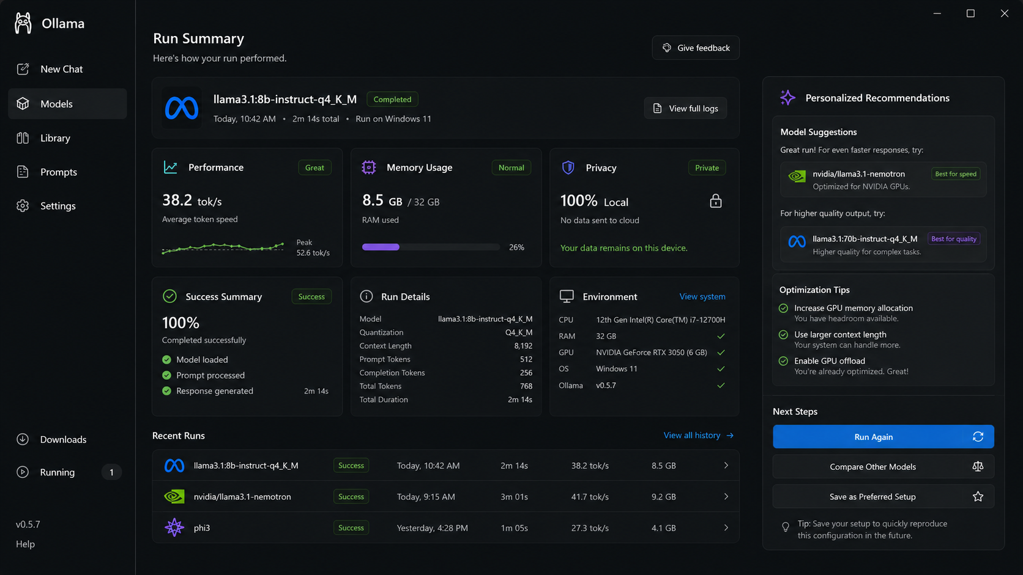The image size is (1023, 575).
Task: Click the Environment monitor icon
Action: 567,296
